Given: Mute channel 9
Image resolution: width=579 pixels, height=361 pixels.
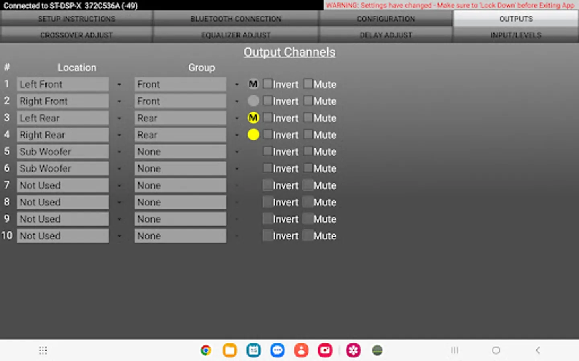Looking at the screenshot, I should 308,219.
